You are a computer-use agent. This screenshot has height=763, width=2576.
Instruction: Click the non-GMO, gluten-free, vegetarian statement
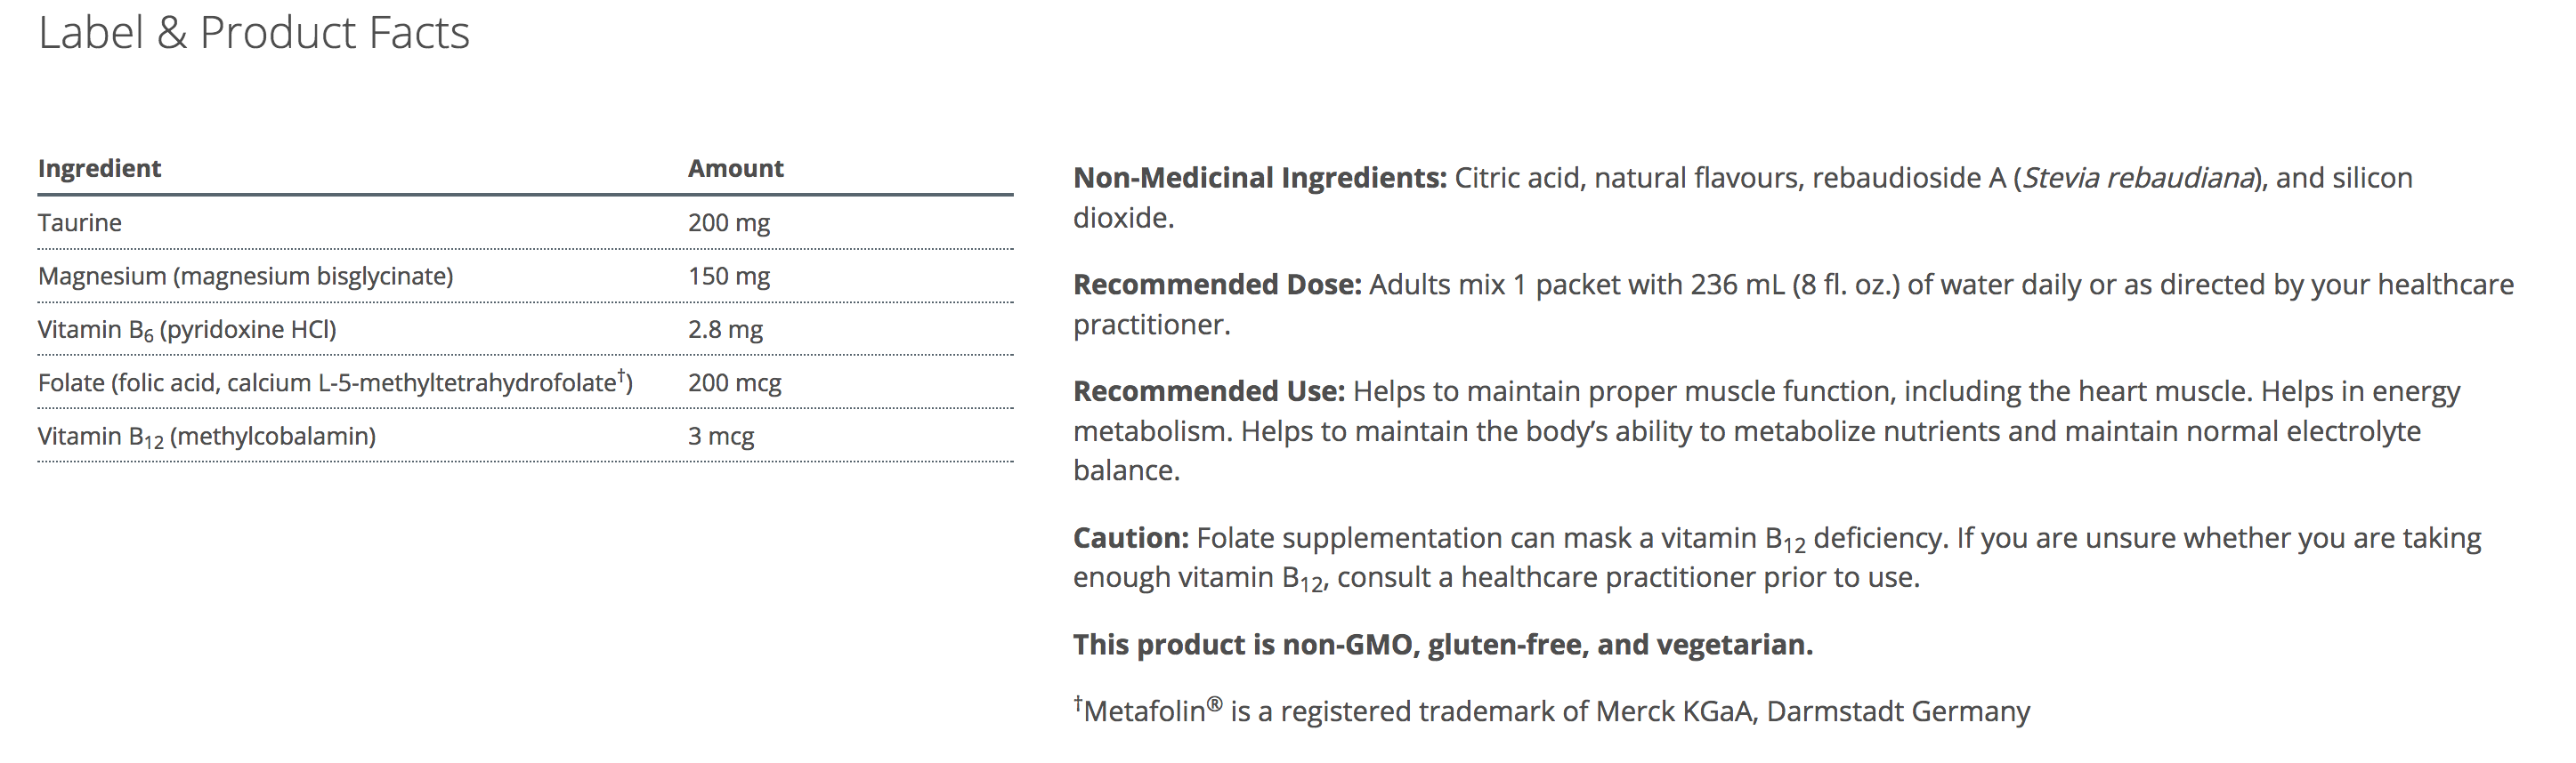coord(1442,645)
